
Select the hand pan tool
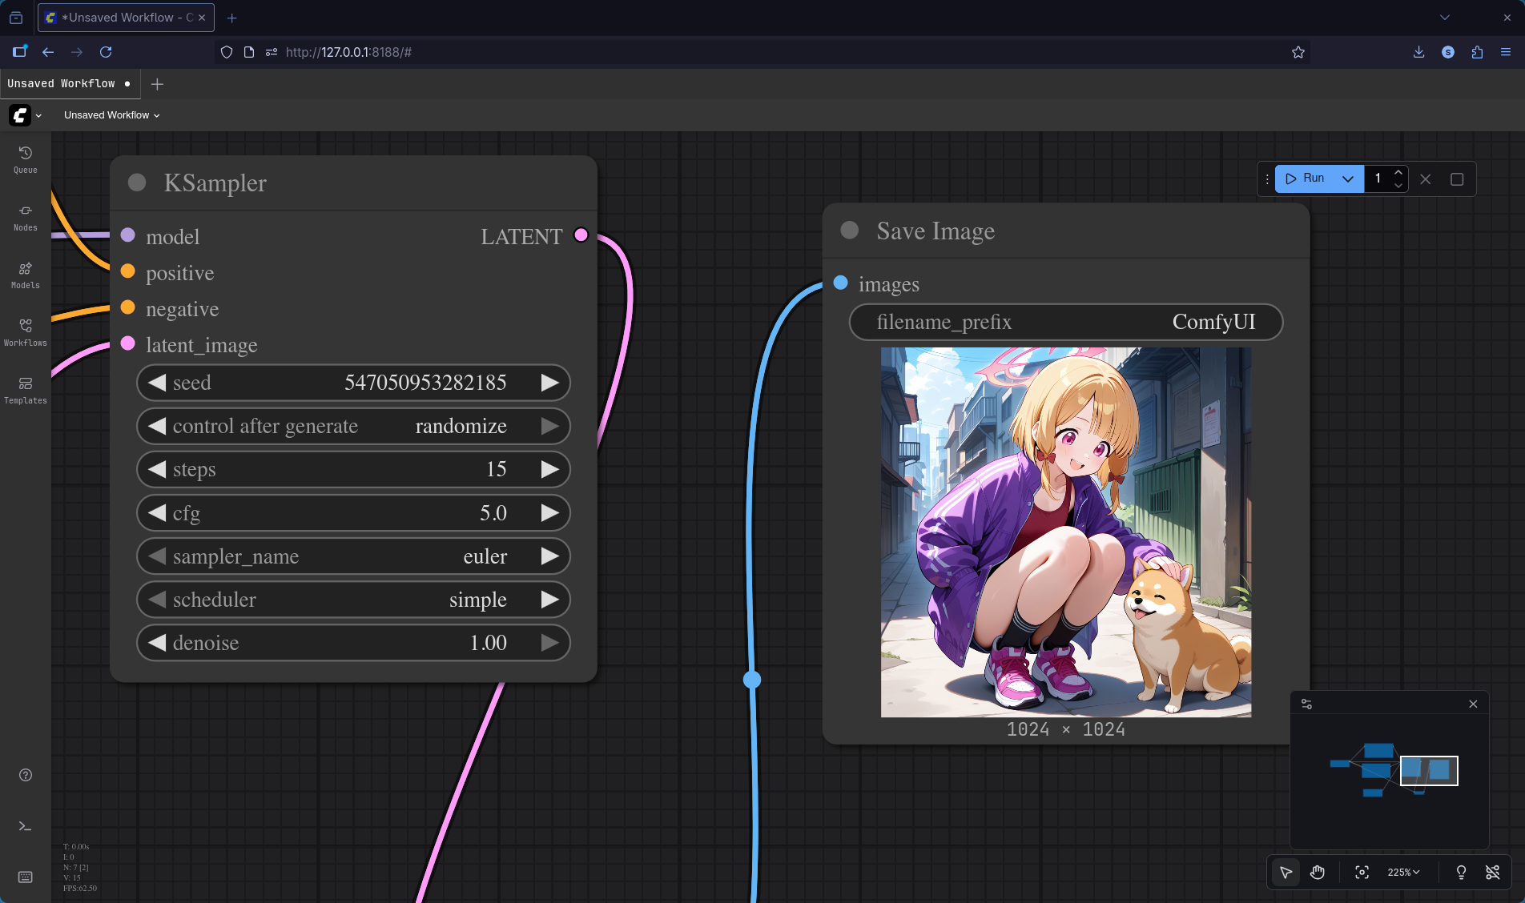[x=1318, y=873]
